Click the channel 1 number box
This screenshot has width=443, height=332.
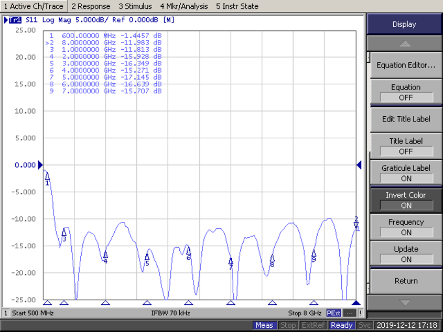coord(6,313)
